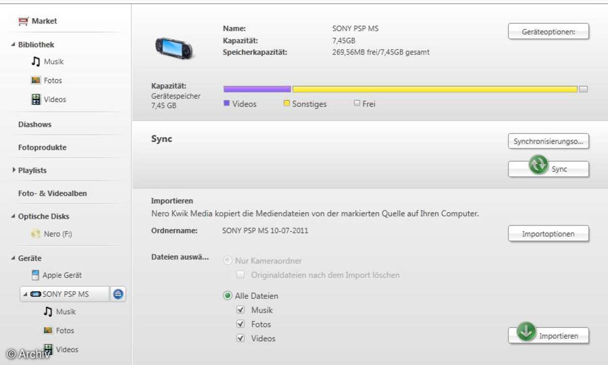This screenshot has height=365, width=608.
Task: Collapse the SONY PSP MS device node
Action: coord(25,294)
